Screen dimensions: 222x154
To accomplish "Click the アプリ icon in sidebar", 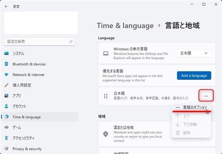I will (6, 95).
